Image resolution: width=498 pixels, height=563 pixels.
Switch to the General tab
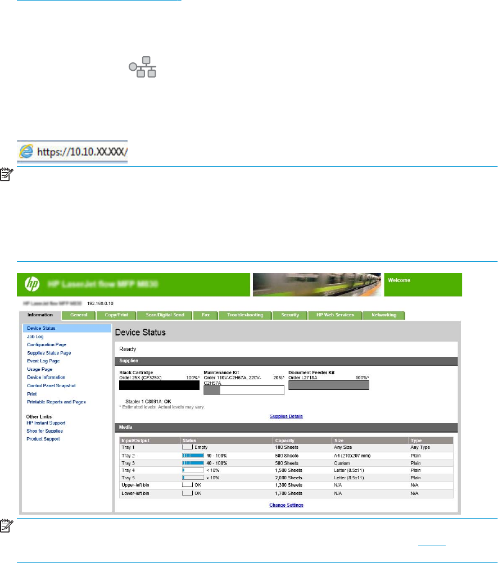click(x=79, y=315)
